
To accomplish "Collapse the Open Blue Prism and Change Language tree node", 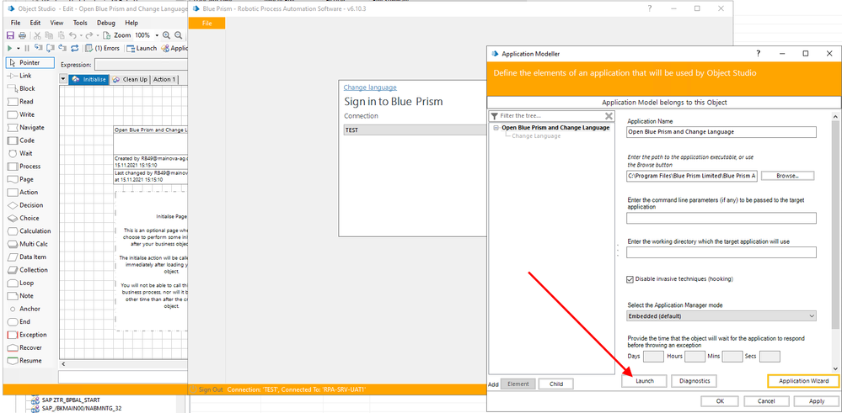I will pos(496,128).
